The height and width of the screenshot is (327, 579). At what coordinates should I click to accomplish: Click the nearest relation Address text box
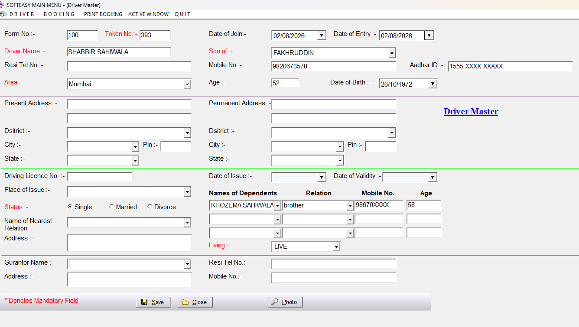[x=129, y=243]
